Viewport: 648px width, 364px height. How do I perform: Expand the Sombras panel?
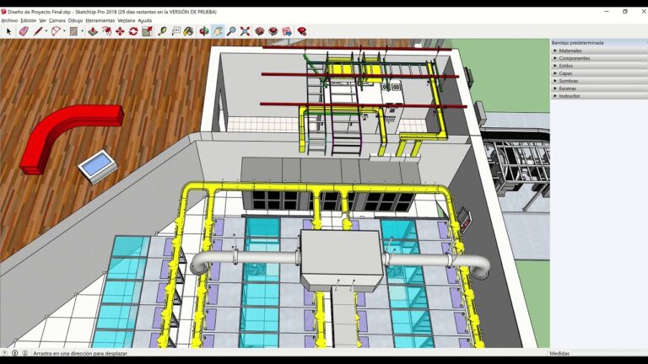tap(569, 81)
